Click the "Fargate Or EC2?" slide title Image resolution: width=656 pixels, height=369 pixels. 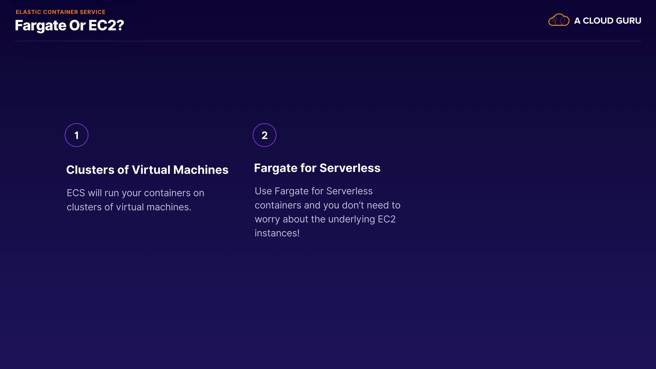tap(69, 25)
